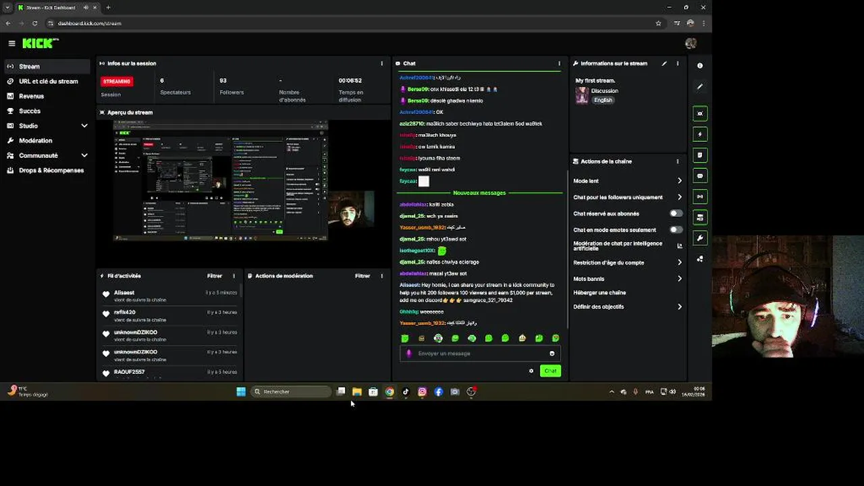Open URL et clé du stream
The width and height of the screenshot is (864, 486).
(x=47, y=81)
